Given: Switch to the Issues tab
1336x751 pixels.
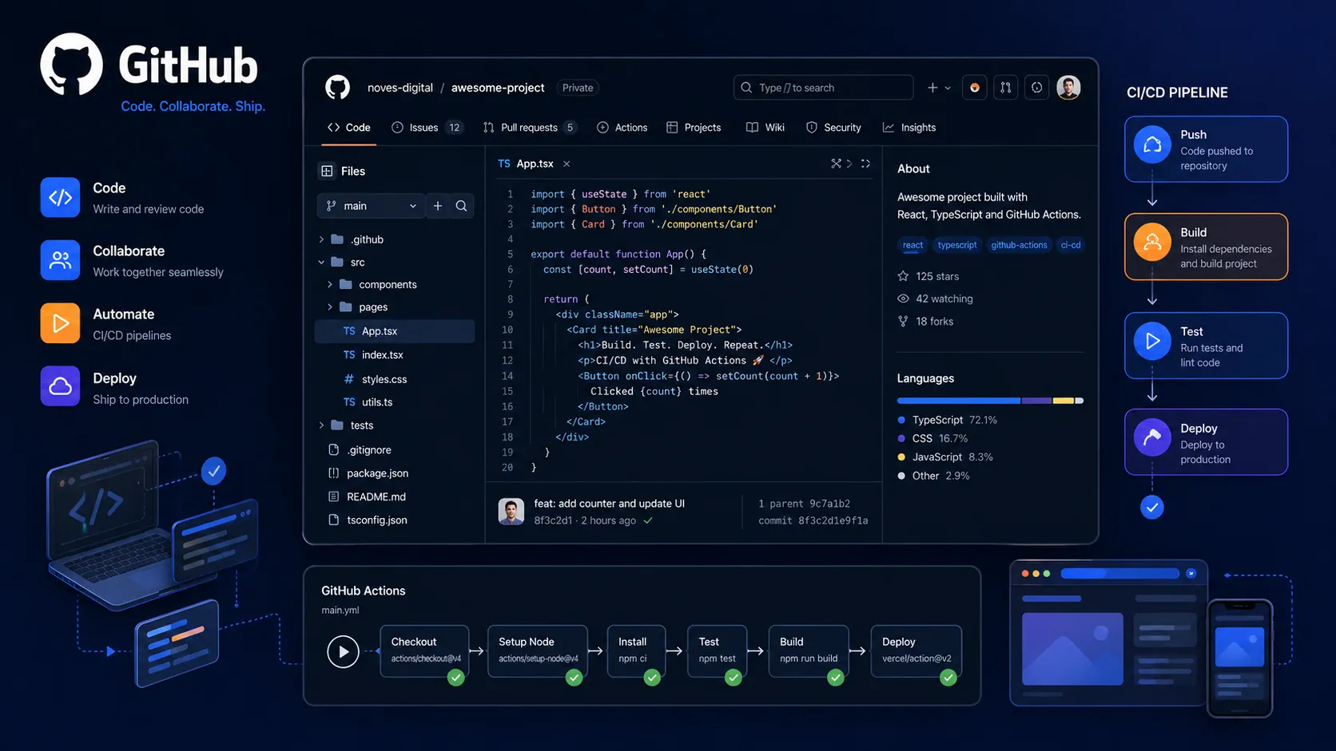Looking at the screenshot, I should click(x=423, y=127).
